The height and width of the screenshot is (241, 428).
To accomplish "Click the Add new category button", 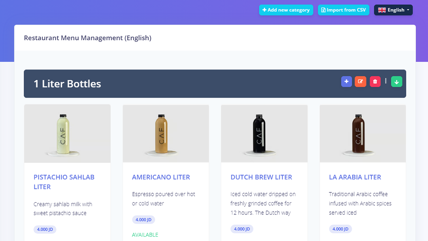I will pyautogui.click(x=286, y=10).
